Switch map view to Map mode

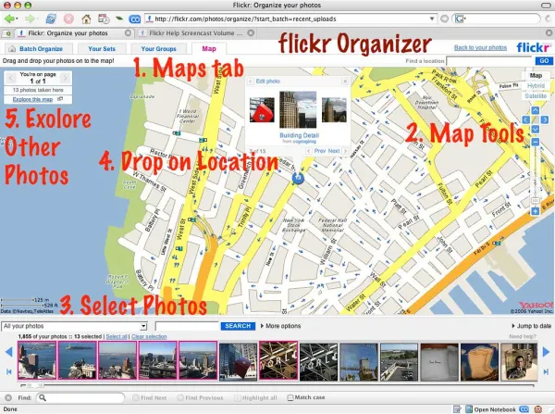(536, 76)
